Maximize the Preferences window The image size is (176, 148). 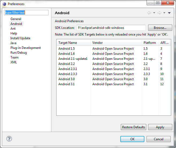(158, 3)
